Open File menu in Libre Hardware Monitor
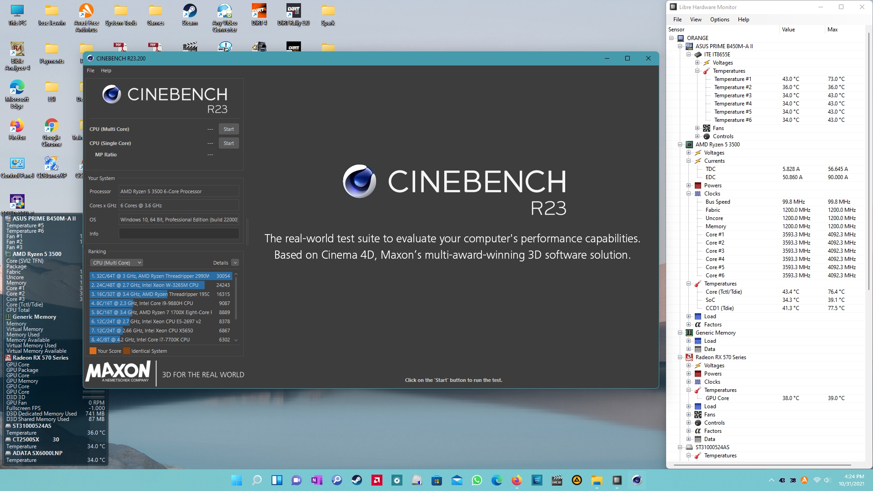873x491 pixels. 677,20
